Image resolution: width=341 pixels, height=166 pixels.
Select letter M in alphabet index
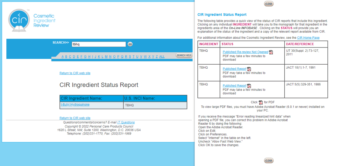pos(106,57)
